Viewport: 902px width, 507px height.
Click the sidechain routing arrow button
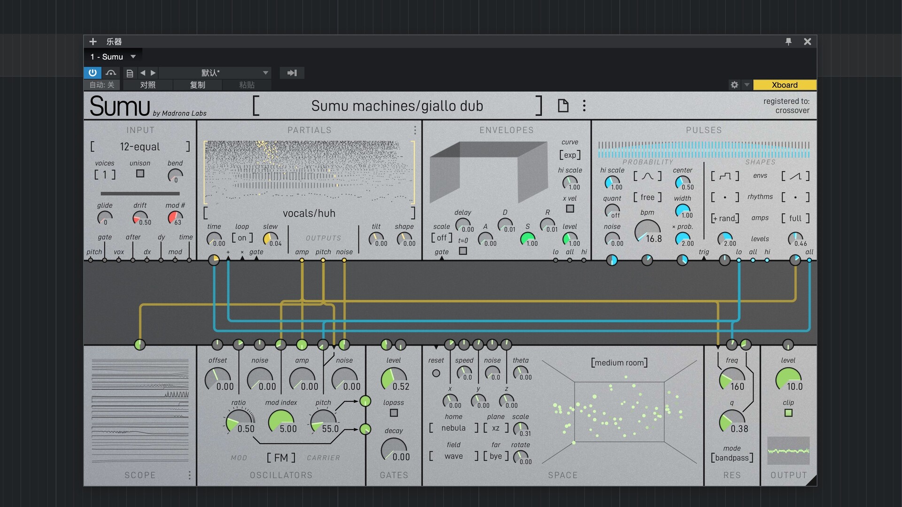pos(292,73)
